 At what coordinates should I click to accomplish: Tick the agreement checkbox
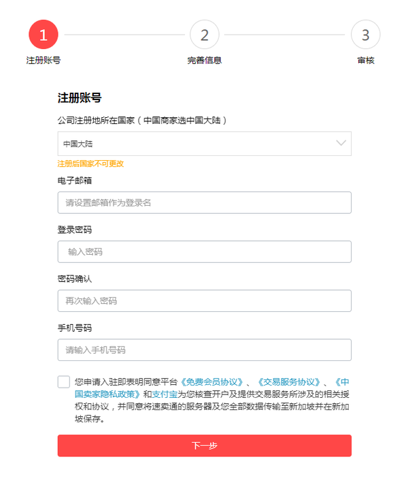click(64, 381)
